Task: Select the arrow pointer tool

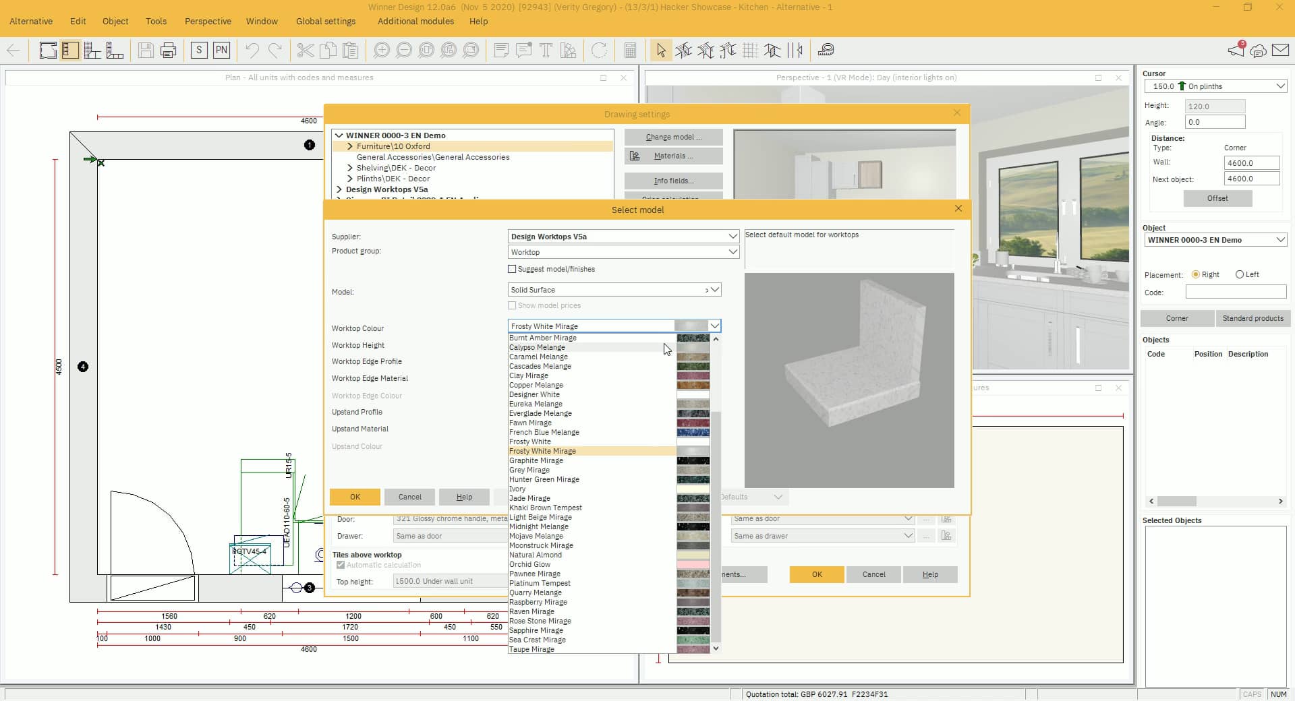Action: coord(660,50)
